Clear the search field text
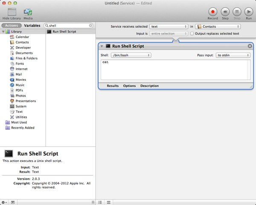 90,26
